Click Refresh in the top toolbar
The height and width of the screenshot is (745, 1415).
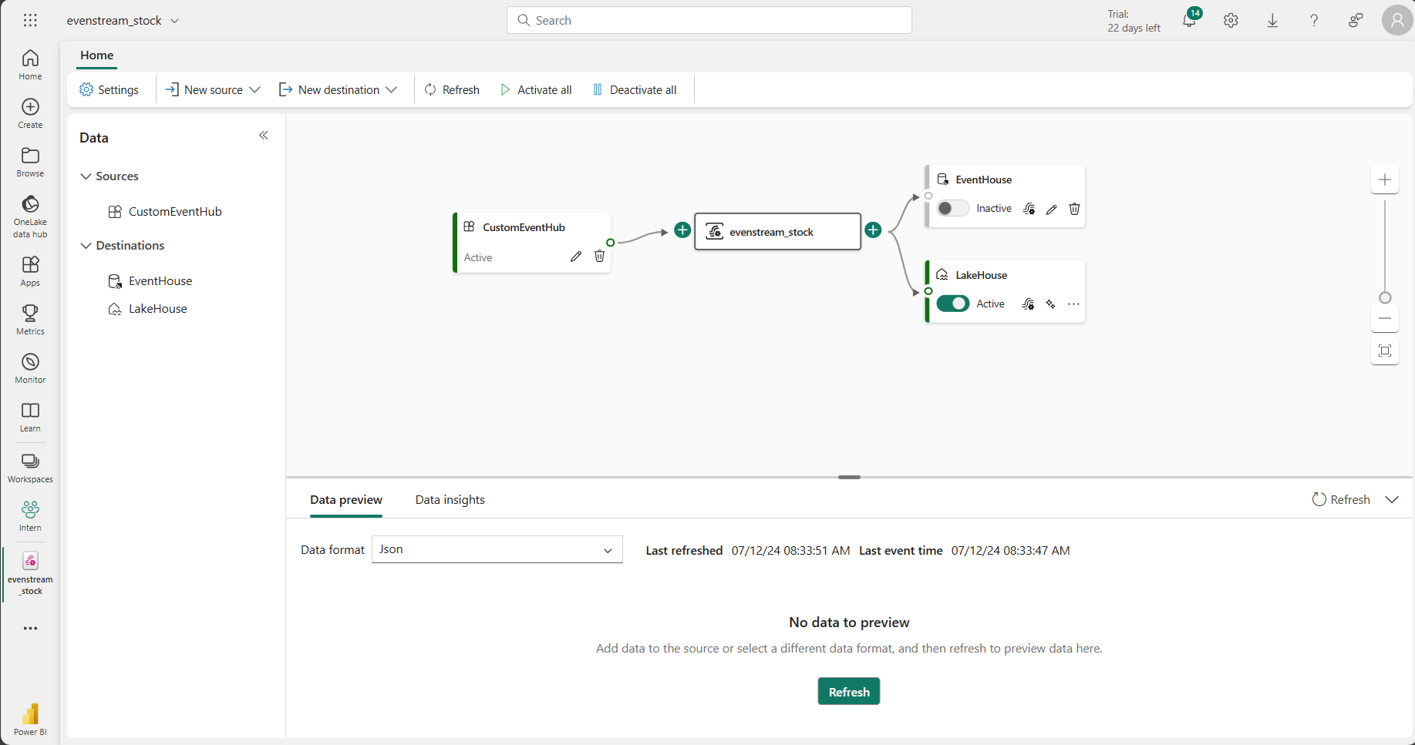pyautogui.click(x=452, y=90)
